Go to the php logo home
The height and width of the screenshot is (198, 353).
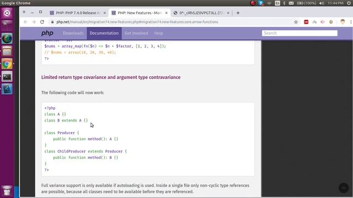tap(47, 33)
